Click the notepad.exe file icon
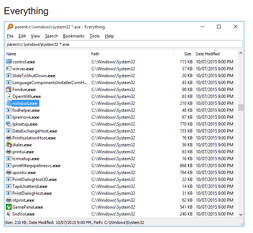The image size is (253, 233). tap(9, 103)
